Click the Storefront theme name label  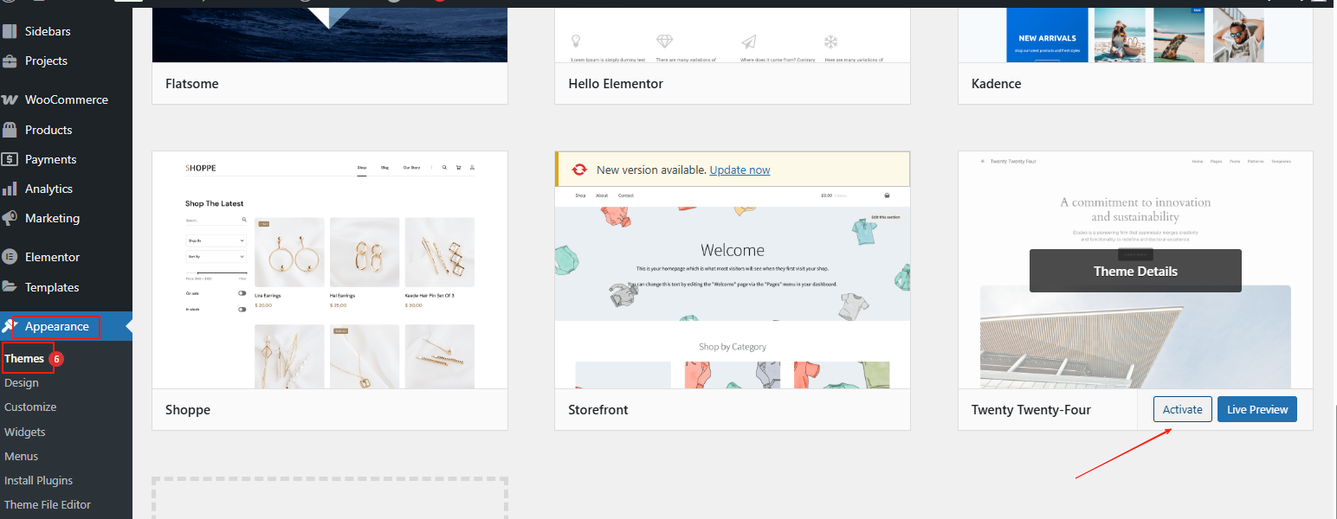(x=598, y=409)
